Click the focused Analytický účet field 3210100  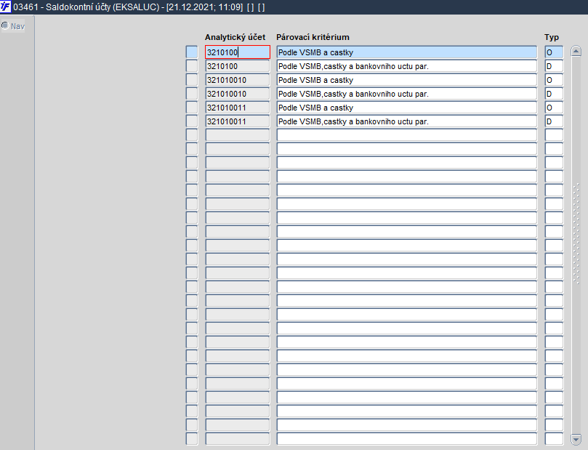(x=238, y=52)
